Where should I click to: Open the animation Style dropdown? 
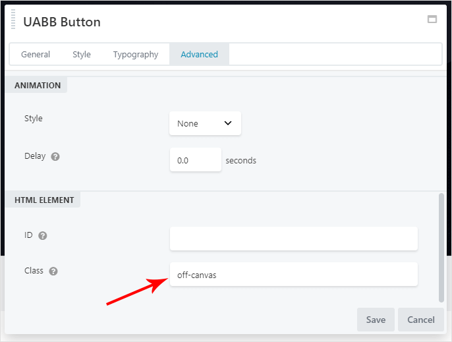tap(205, 123)
